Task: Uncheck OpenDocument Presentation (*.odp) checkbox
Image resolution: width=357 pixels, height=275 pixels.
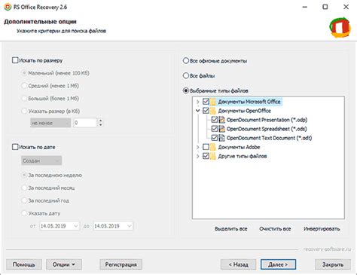Action: (x=215, y=120)
